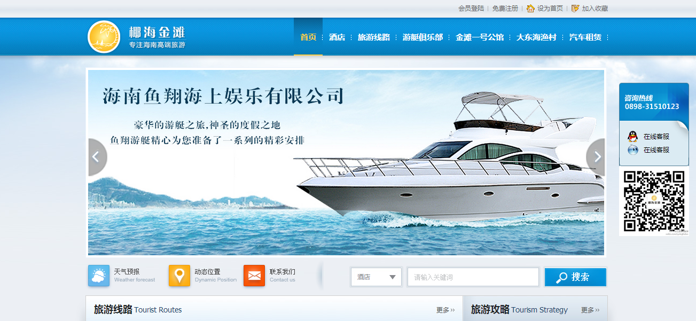Click the 加入收藏 bookmark icon
Screen dimensions: 696x321
tap(575, 9)
